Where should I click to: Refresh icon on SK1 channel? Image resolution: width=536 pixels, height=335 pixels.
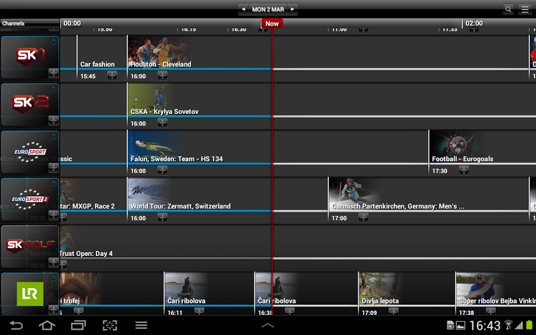tap(54, 42)
